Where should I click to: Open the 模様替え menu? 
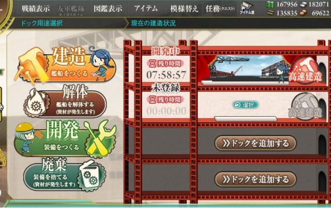pyautogui.click(x=184, y=8)
